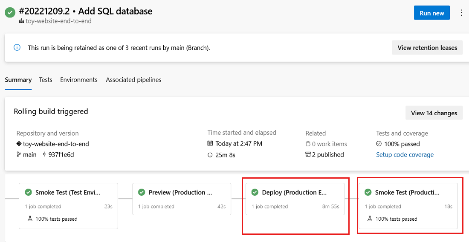
Task: Click the green run succeeded status icon
Action: (x=10, y=13)
